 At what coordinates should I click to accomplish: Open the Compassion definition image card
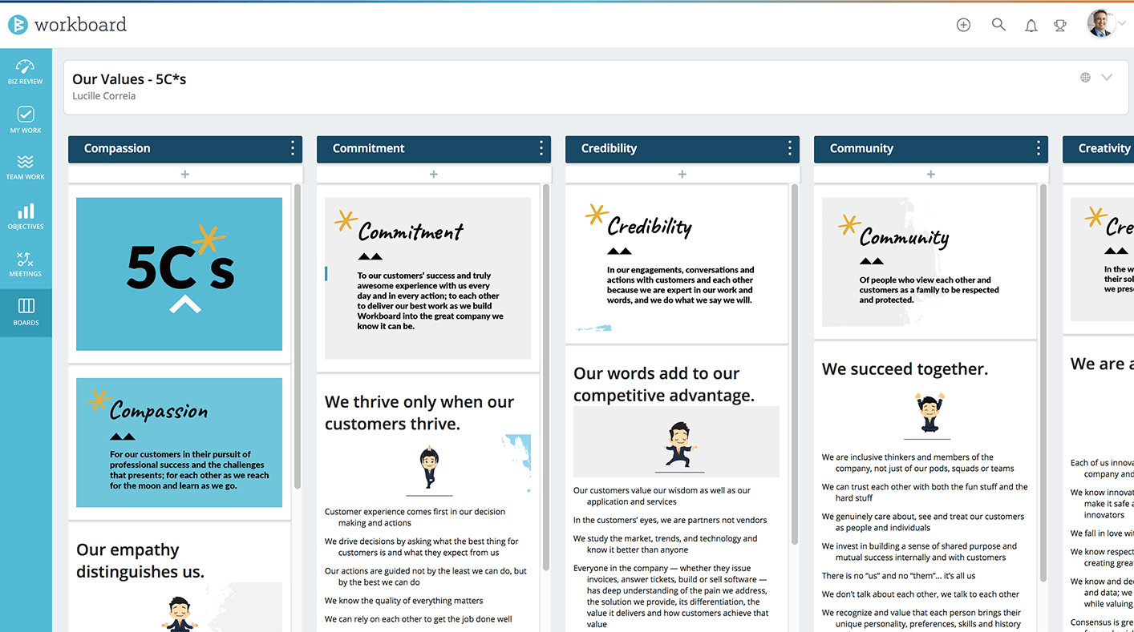[179, 442]
